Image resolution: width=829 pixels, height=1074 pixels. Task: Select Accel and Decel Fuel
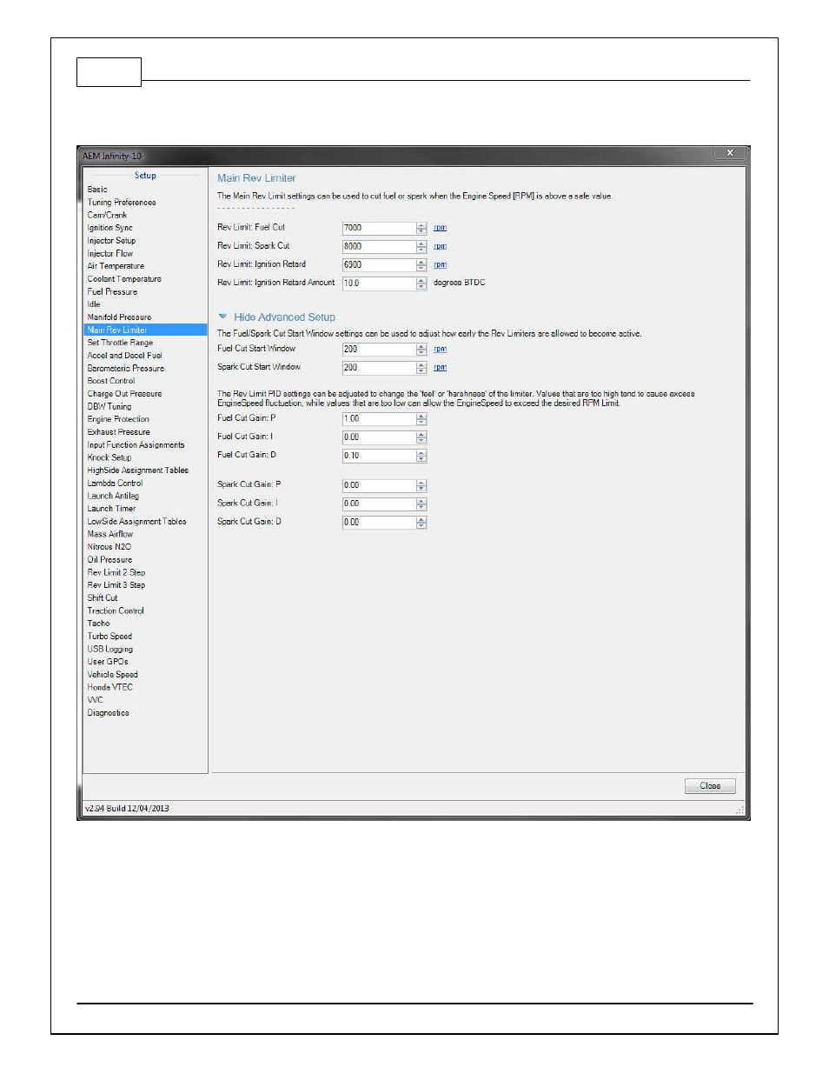tap(124, 356)
